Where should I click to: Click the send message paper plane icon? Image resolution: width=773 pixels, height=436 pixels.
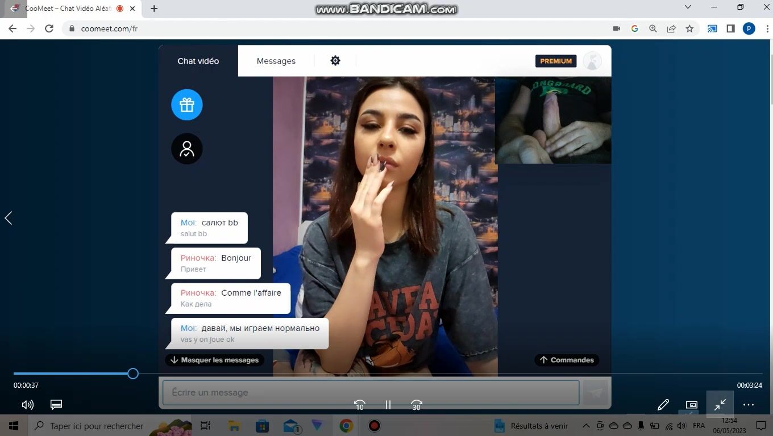[x=596, y=392]
